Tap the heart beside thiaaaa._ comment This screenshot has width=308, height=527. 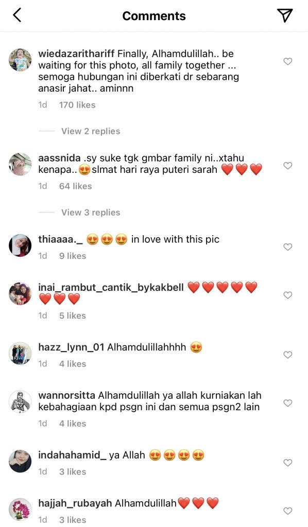tap(288, 247)
